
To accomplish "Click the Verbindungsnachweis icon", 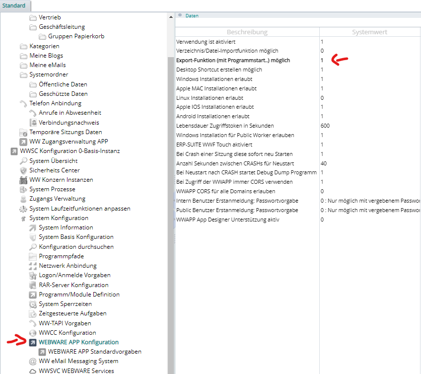I will point(33,123).
